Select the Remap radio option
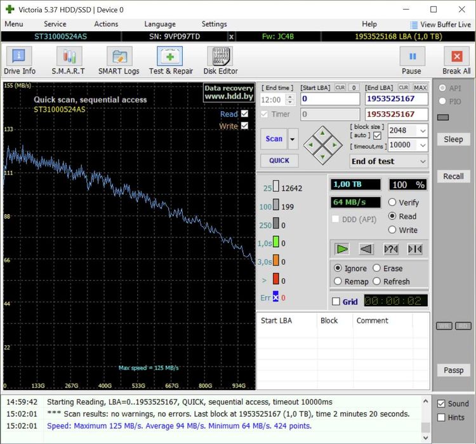Screen dimensions: 476x444 (x=338, y=281)
